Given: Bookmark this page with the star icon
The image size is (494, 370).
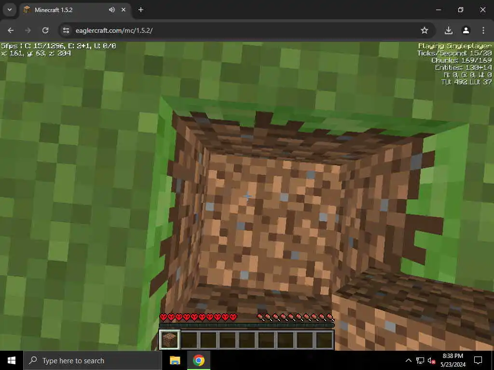Looking at the screenshot, I should pos(425,30).
